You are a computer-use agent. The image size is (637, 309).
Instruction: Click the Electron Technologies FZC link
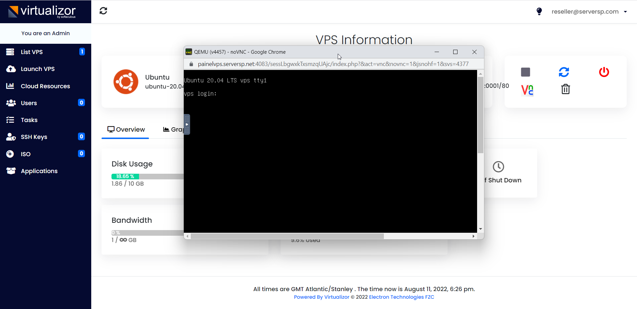(401, 297)
